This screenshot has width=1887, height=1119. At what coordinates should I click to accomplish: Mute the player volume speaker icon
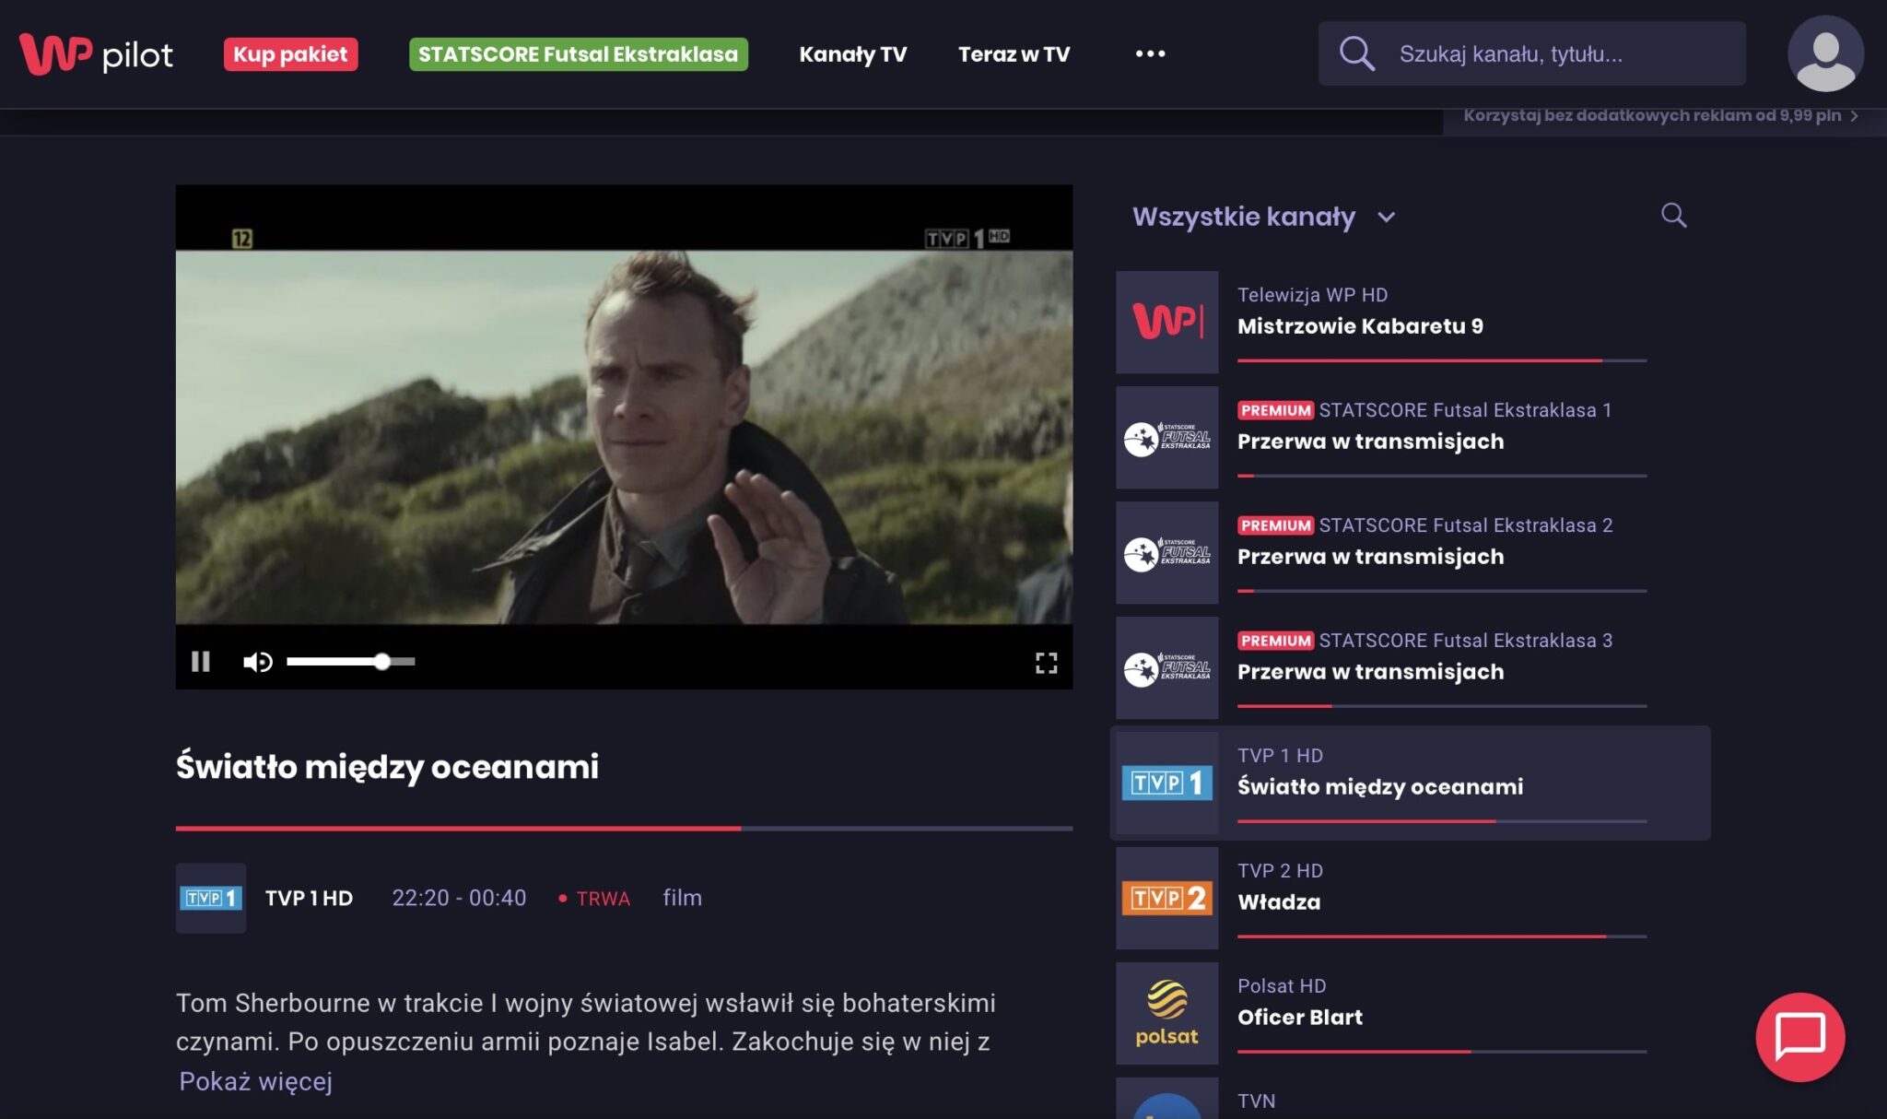[x=257, y=662]
